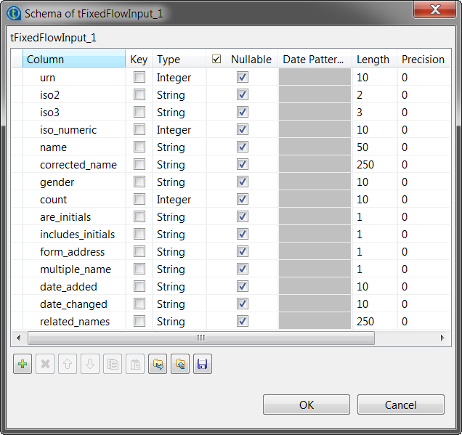Click the blue floppy save schema icon
Image resolution: width=462 pixels, height=435 pixels.
(203, 364)
